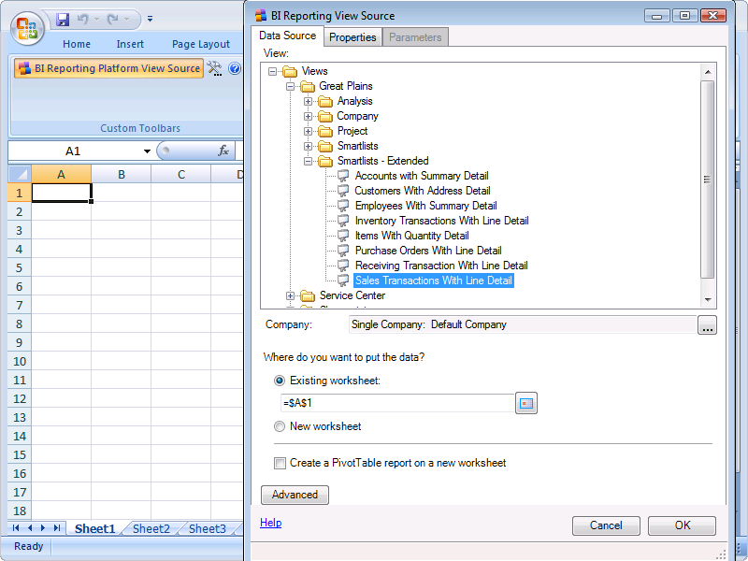
Task: Open the Insert ribbon tab
Action: 130,44
